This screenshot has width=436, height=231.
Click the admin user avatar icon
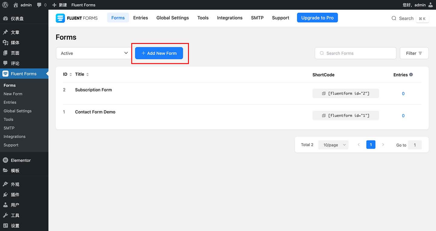coord(431,5)
